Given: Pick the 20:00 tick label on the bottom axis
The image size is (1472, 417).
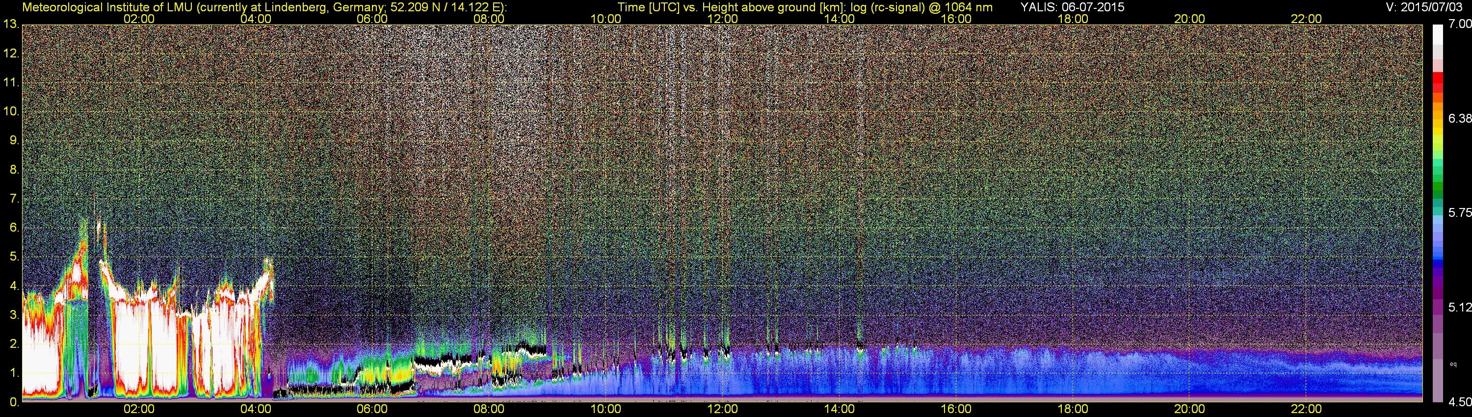Looking at the screenshot, I should click(1189, 409).
